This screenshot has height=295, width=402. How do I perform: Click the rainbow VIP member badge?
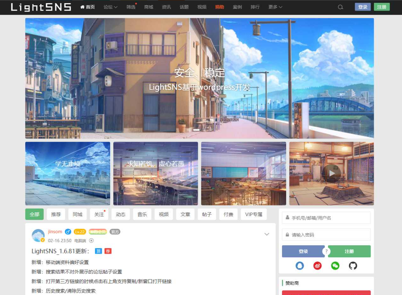click(x=98, y=232)
